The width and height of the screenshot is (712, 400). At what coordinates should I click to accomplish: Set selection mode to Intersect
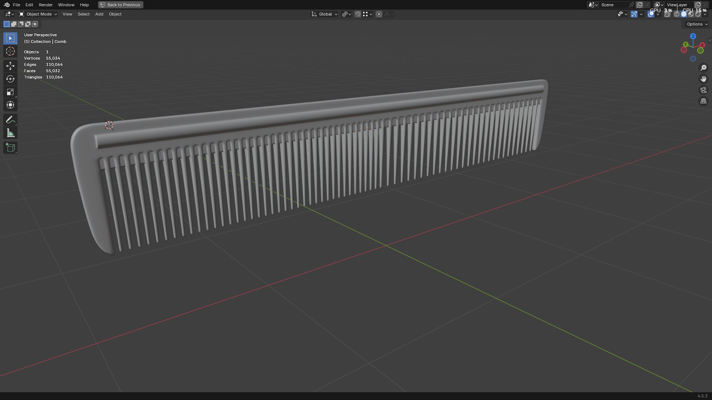pyautogui.click(x=35, y=24)
